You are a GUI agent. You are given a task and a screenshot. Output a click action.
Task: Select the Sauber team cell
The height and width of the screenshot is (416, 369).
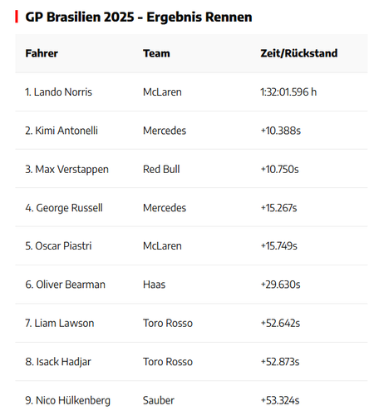coord(159,400)
